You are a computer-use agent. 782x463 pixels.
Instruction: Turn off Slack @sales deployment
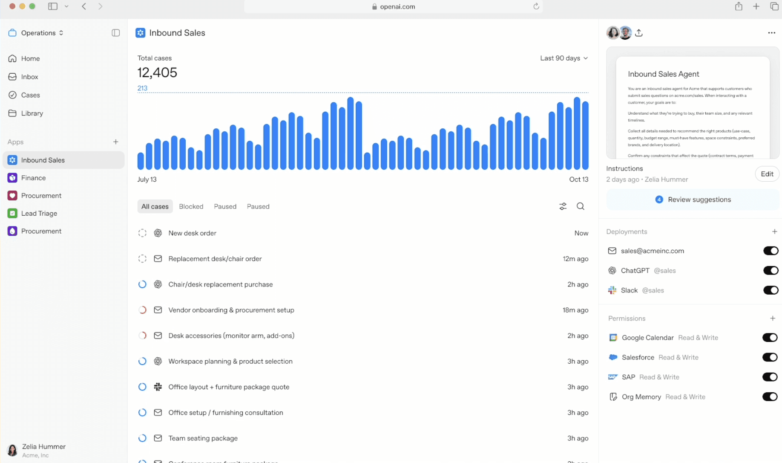pyautogui.click(x=770, y=290)
